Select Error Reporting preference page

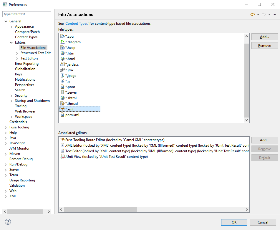pyautogui.click(x=27, y=64)
